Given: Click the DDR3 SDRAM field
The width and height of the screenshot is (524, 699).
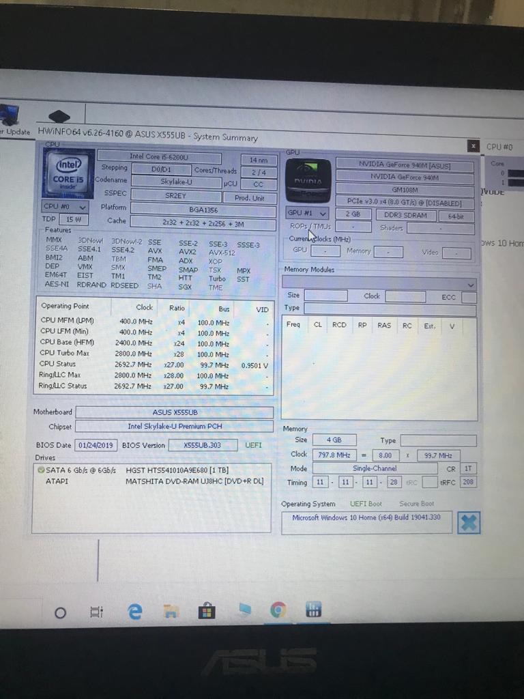Looking at the screenshot, I should [405, 215].
